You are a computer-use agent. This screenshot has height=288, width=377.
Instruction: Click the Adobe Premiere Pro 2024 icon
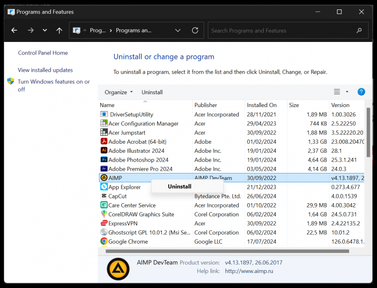(104, 169)
